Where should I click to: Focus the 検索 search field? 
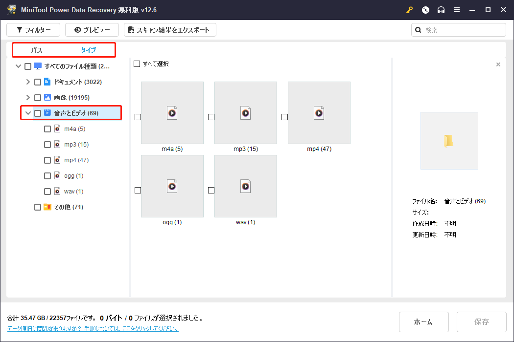pyautogui.click(x=459, y=30)
